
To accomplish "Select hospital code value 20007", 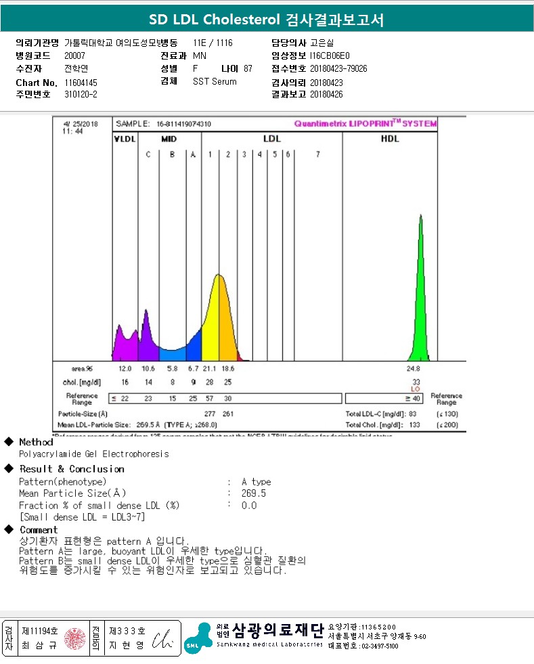I will [74, 56].
